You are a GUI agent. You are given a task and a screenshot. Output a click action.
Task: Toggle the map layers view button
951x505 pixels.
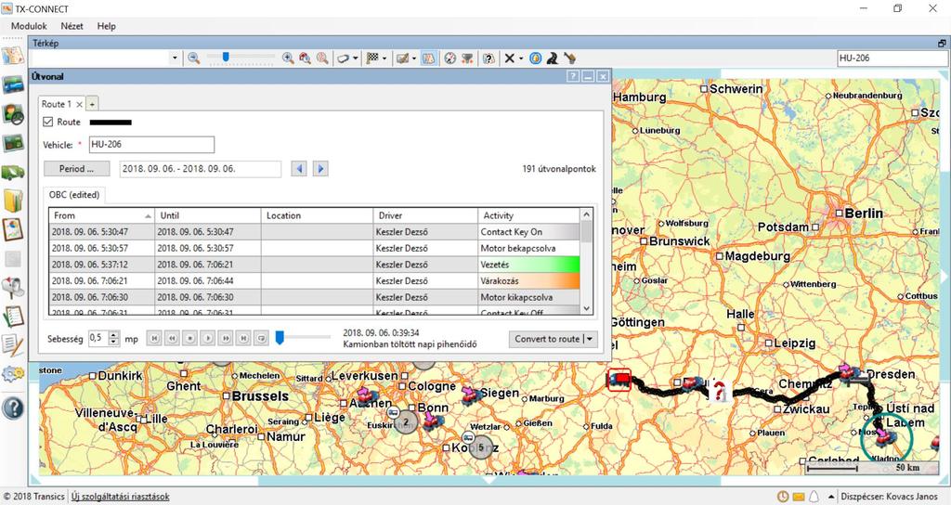(429, 58)
